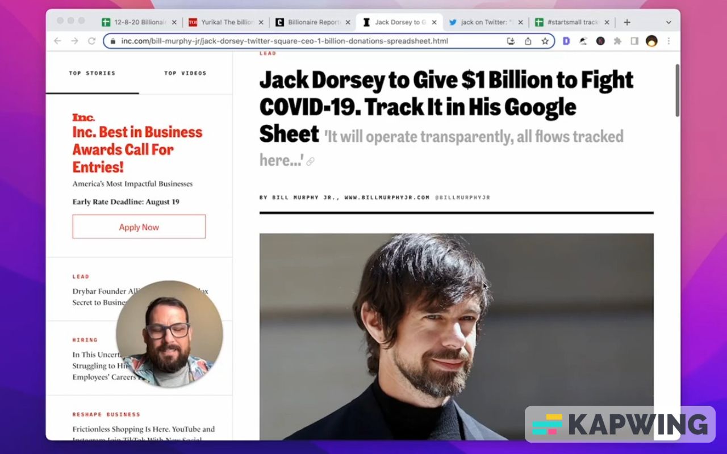Toggle the browser side panel icon
Viewport: 727px width, 454px height.
[x=634, y=41]
